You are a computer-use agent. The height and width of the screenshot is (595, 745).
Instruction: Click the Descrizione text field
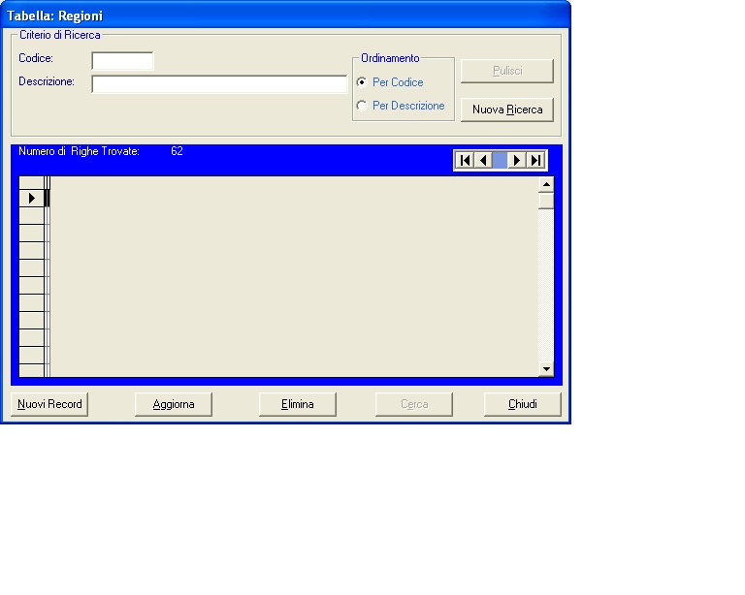coord(219,84)
